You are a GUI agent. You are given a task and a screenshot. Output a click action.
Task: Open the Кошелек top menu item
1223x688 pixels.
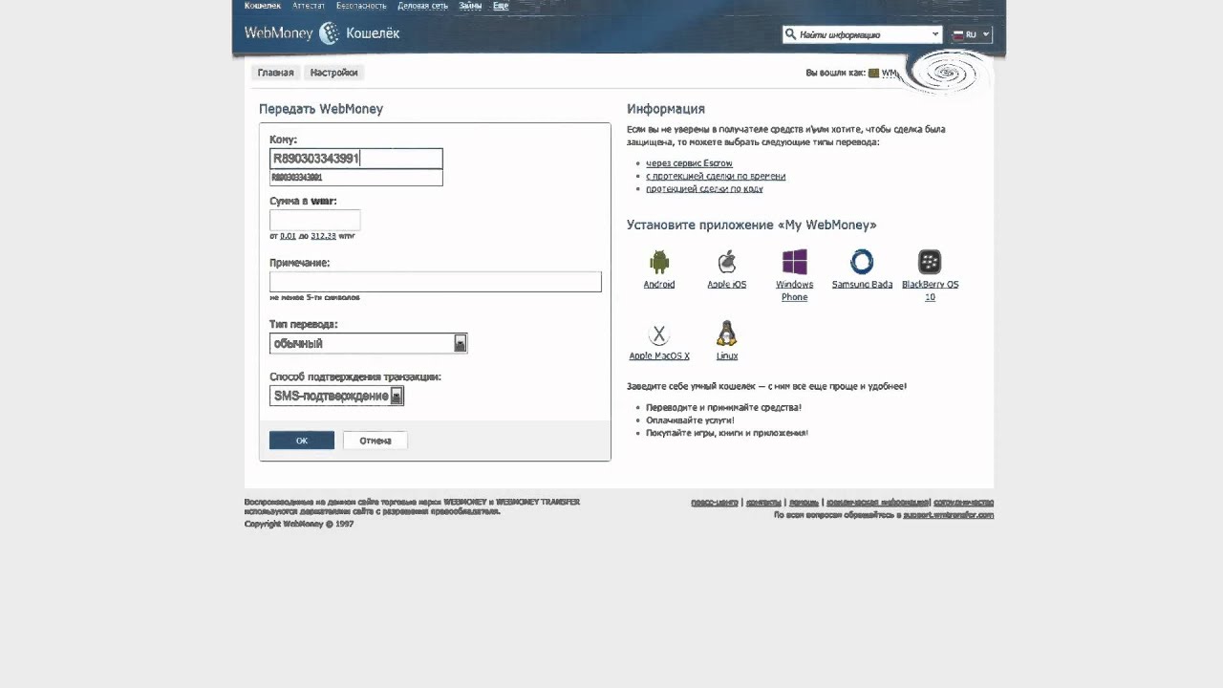click(x=263, y=6)
